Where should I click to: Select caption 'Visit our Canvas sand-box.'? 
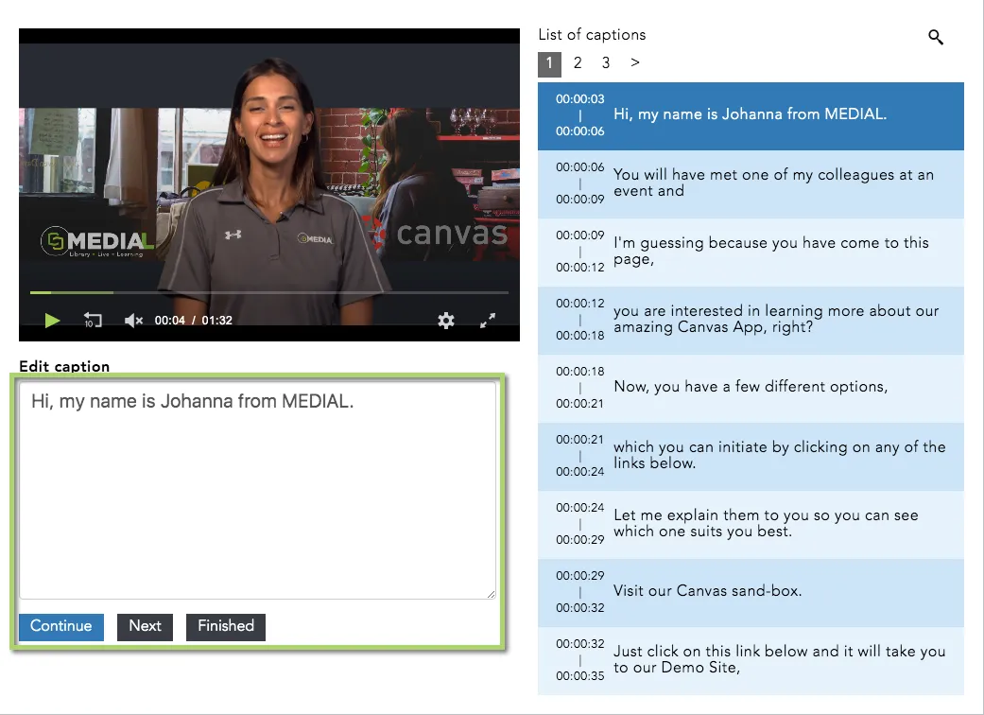(x=751, y=593)
